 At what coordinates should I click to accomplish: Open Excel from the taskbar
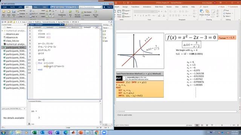[34, 132]
